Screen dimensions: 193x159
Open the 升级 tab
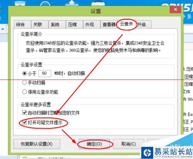143,24
